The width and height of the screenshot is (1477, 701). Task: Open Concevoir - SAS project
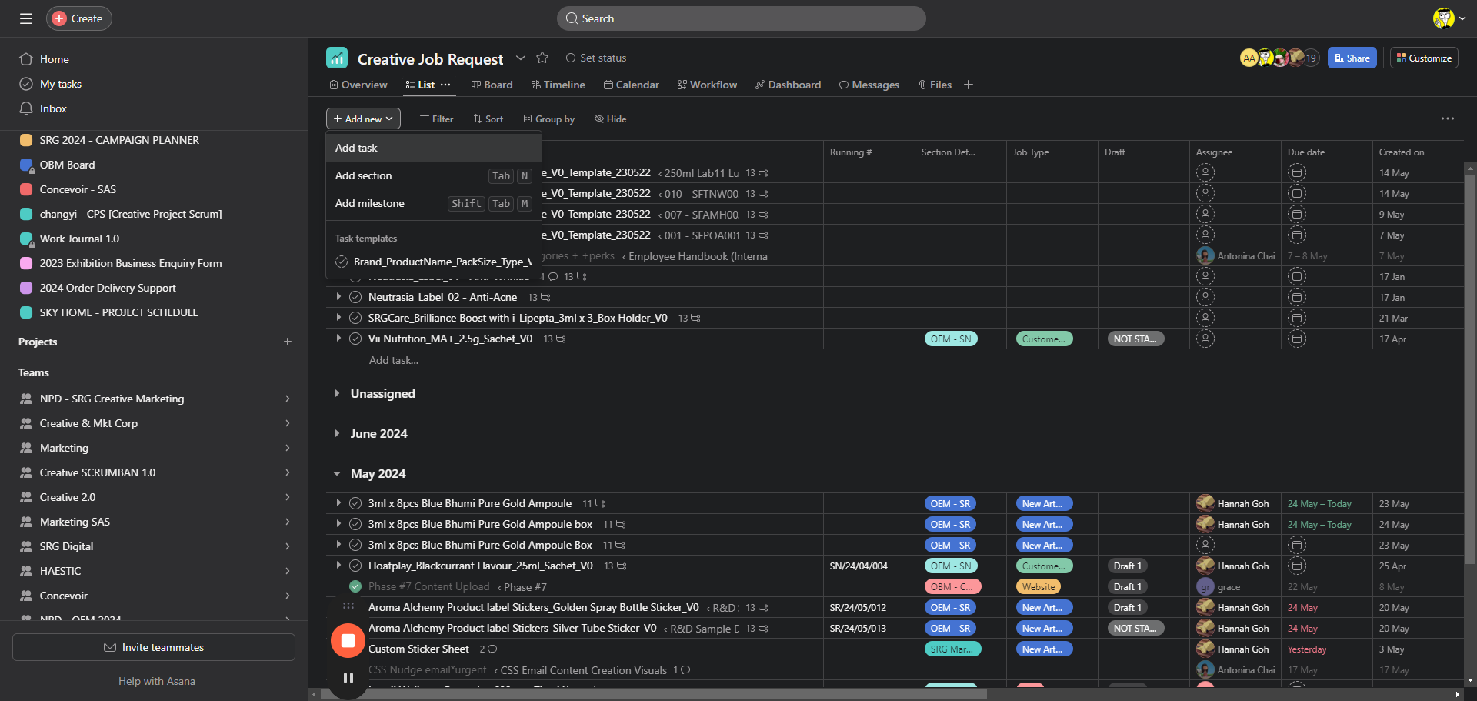78,189
